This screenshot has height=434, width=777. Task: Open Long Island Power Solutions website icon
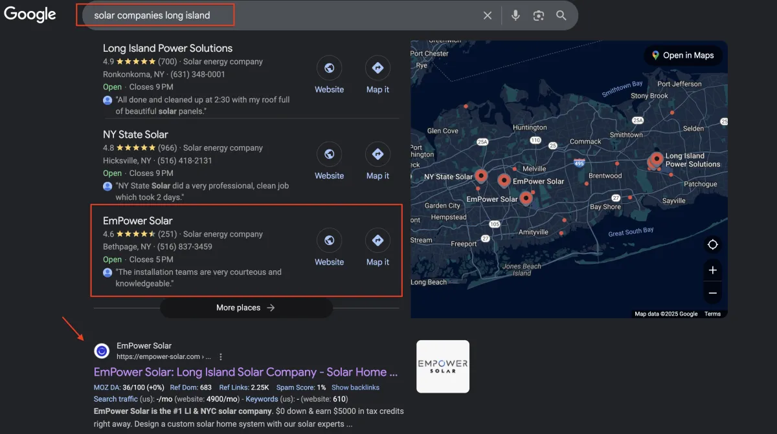(x=329, y=68)
